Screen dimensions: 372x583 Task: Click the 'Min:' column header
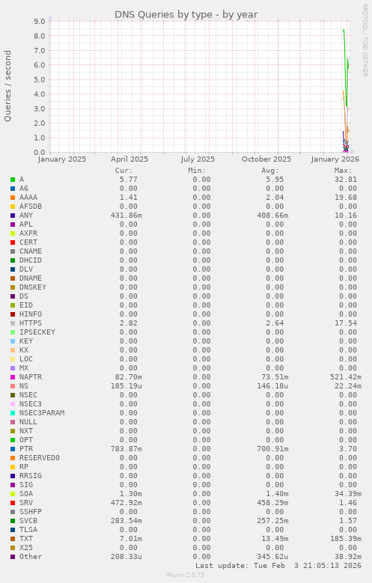click(x=197, y=171)
